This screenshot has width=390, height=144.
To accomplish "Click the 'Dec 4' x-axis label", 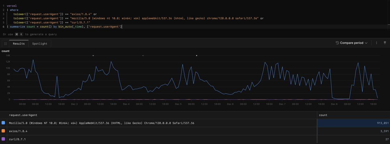I will coord(126,104).
